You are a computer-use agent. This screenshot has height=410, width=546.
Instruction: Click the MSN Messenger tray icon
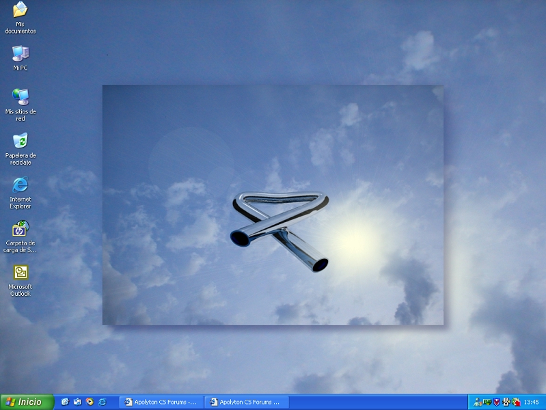pos(477,402)
